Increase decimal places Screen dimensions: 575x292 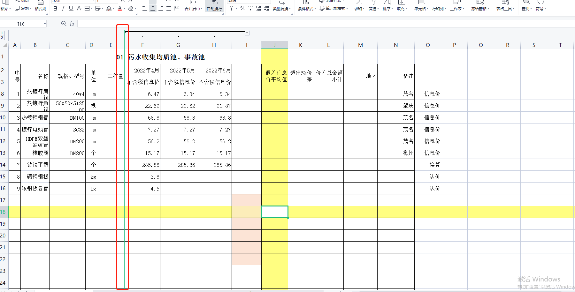[258, 9]
